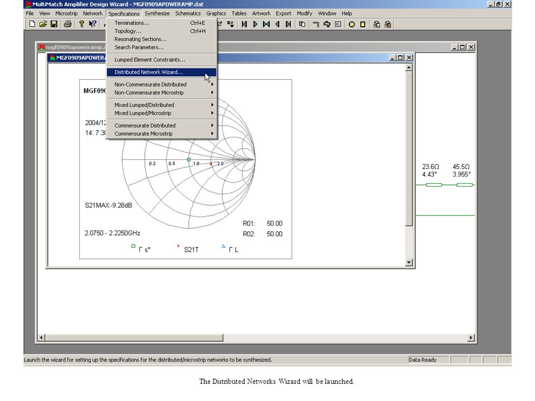Click the R02 value 50.00
Image resolution: width=535 pixels, height=401 pixels.
(274, 234)
